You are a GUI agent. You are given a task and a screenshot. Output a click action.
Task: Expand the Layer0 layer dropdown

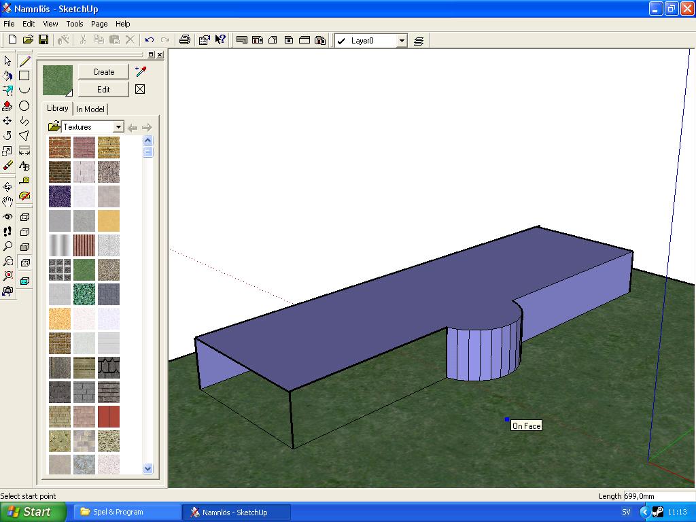[x=401, y=41]
